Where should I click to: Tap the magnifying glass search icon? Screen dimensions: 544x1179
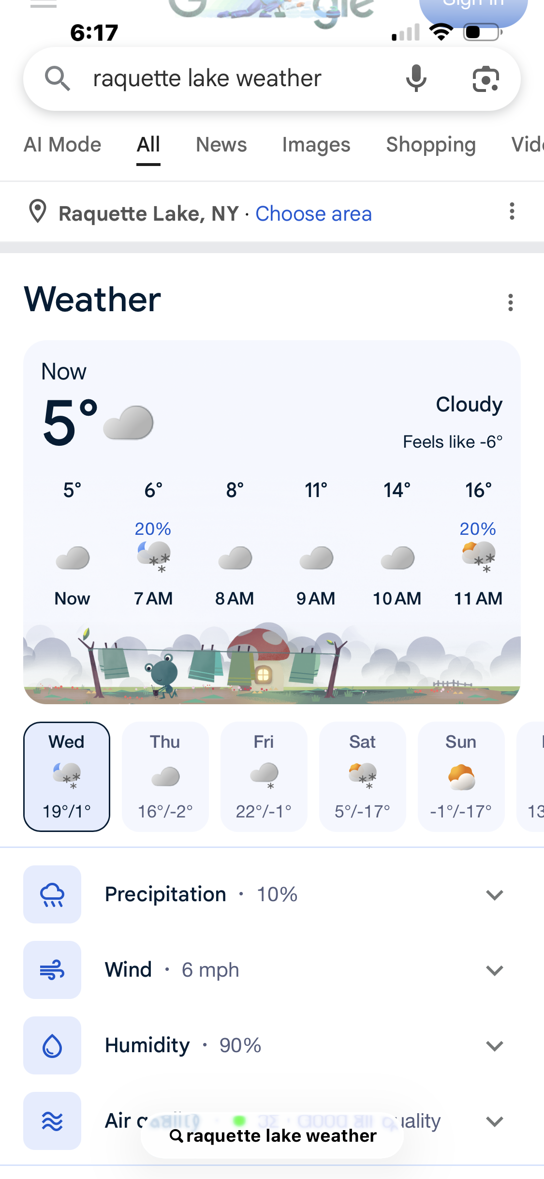[57, 78]
